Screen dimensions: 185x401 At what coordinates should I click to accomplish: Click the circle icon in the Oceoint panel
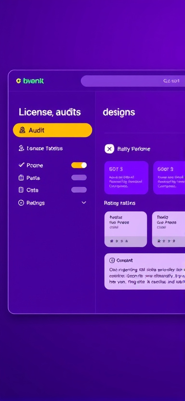(x=112, y=260)
